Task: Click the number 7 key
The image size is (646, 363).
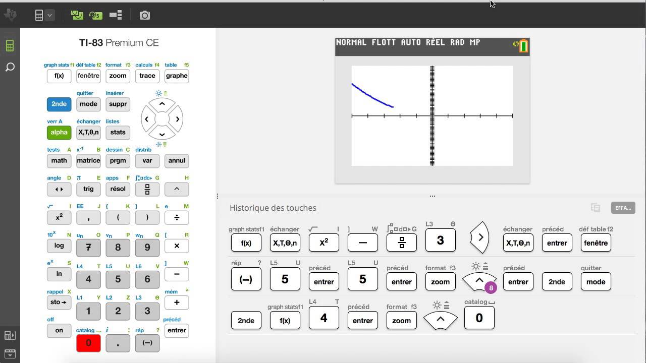Action: (x=88, y=248)
